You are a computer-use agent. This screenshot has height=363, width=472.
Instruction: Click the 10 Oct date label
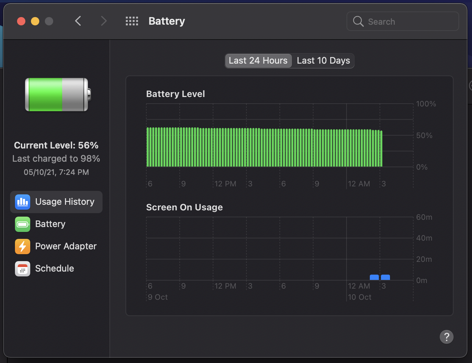[360, 297]
